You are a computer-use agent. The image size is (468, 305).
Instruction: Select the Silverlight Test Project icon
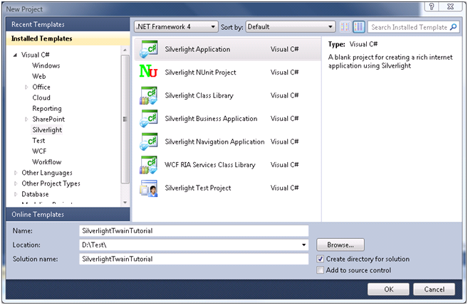148,188
